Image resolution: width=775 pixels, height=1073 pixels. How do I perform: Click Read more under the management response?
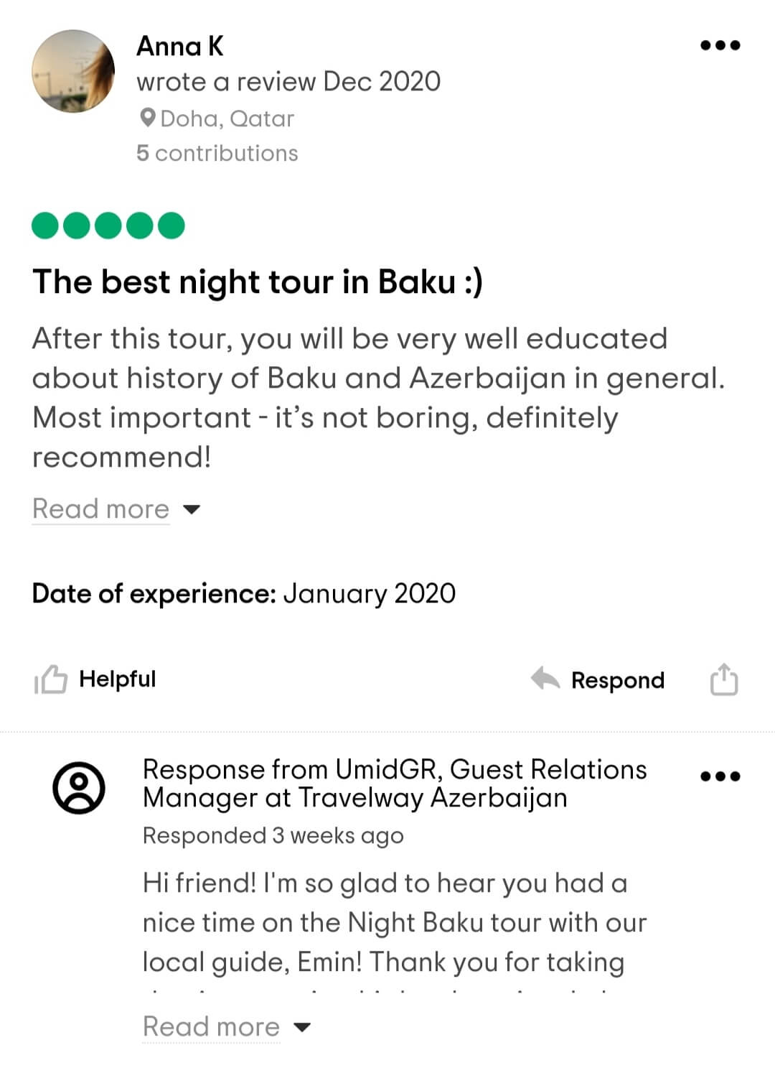[211, 1027]
